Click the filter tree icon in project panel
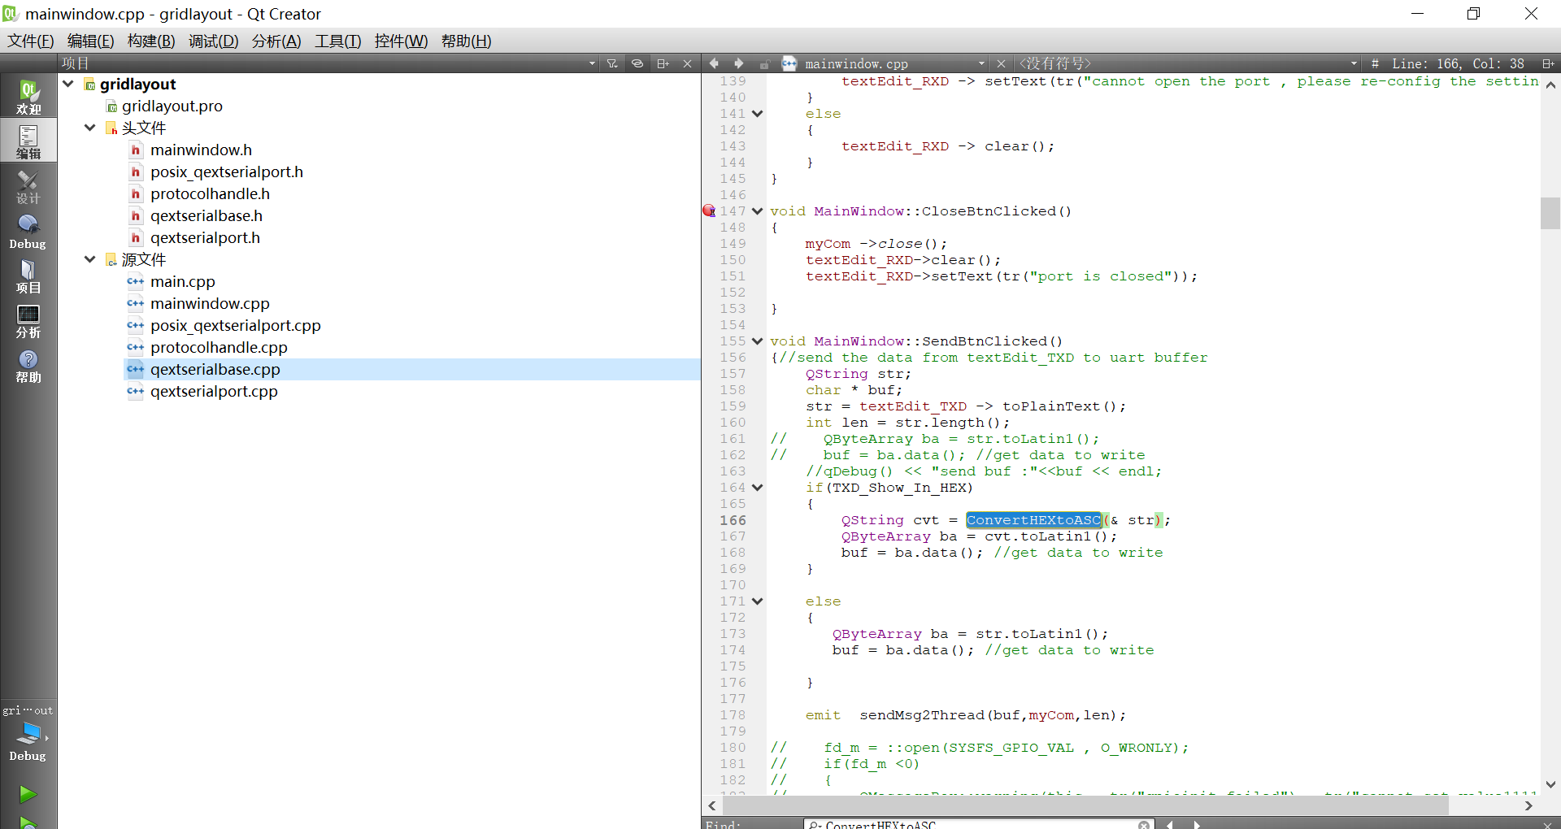Screen dimensions: 1561x829 (x=612, y=63)
